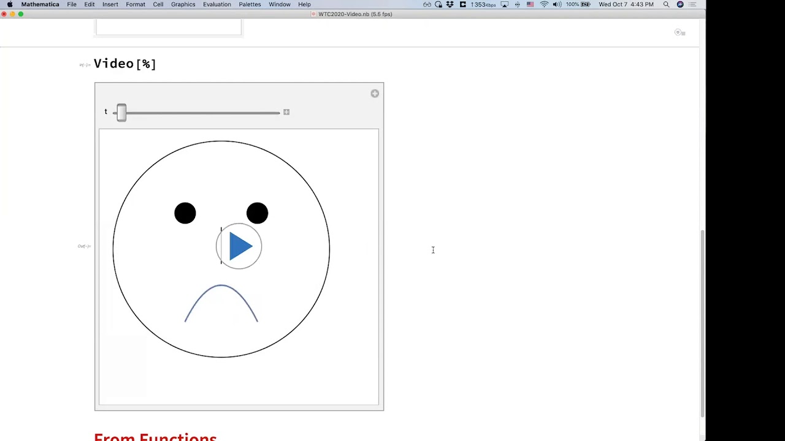
Task: Open the Apple menu
Action: [10, 4]
